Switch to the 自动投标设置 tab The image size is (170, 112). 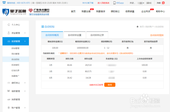tap(75, 35)
